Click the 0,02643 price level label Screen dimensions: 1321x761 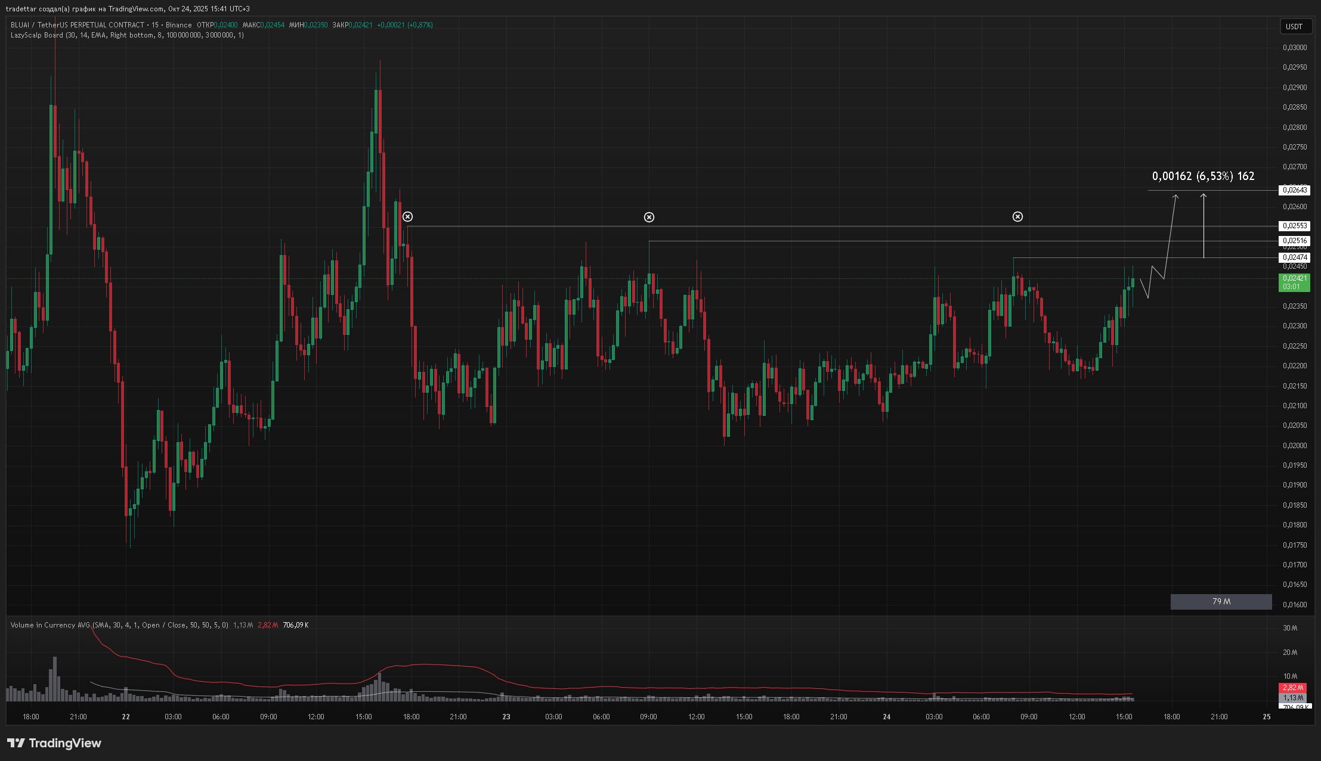[1294, 190]
